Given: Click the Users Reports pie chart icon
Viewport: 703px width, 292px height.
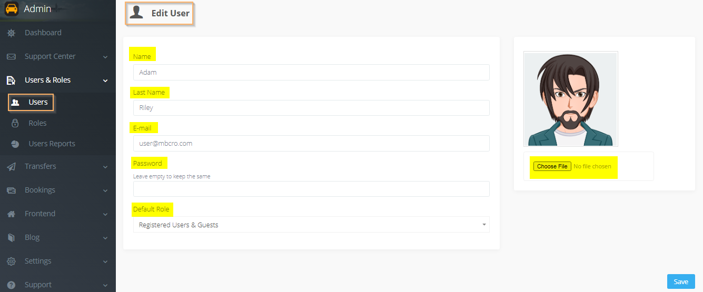Looking at the screenshot, I should coord(15,144).
